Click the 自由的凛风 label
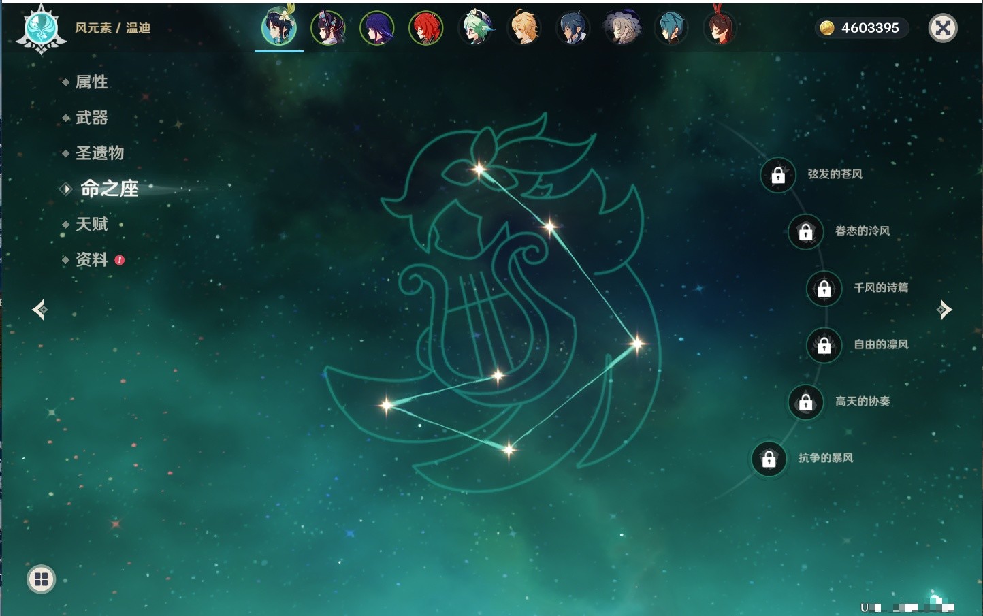Screen dimensions: 983x616 tap(881, 344)
